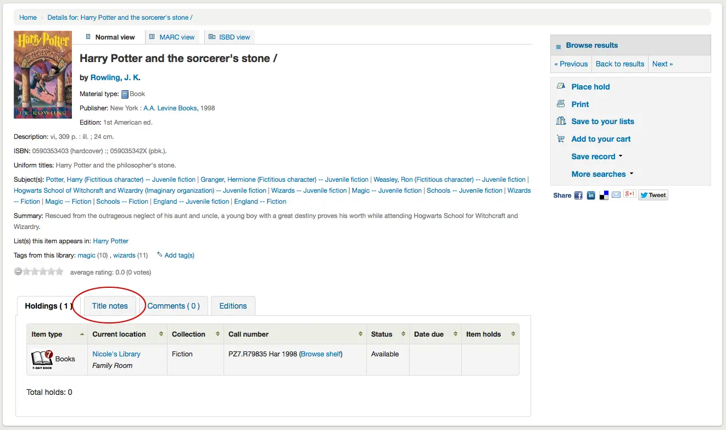Click the Google +1 button

pyautogui.click(x=629, y=194)
